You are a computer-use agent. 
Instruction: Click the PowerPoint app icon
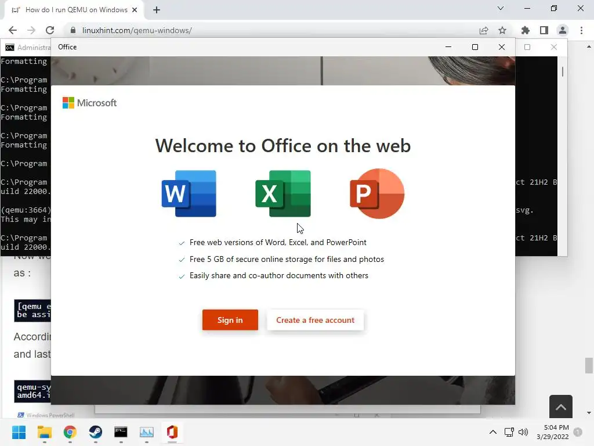coord(377,193)
